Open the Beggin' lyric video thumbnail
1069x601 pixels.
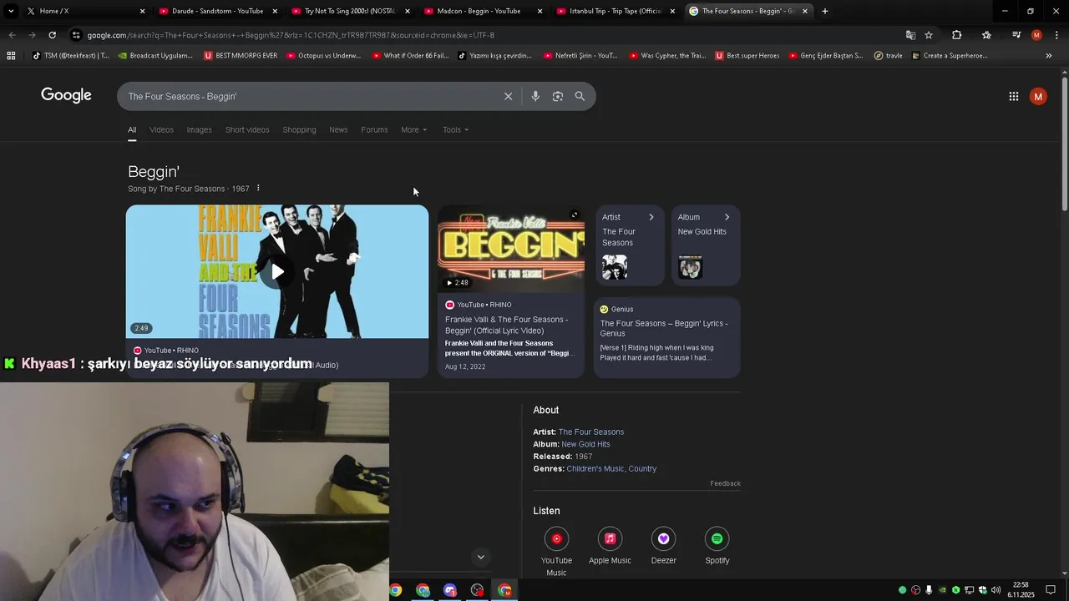(511, 249)
